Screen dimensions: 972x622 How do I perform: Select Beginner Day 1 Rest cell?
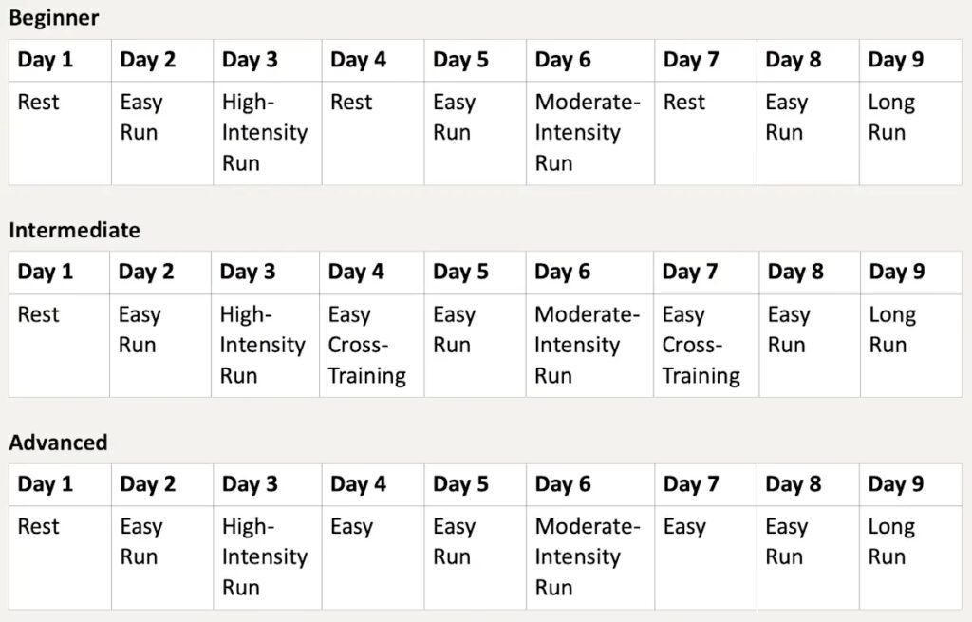[60, 132]
